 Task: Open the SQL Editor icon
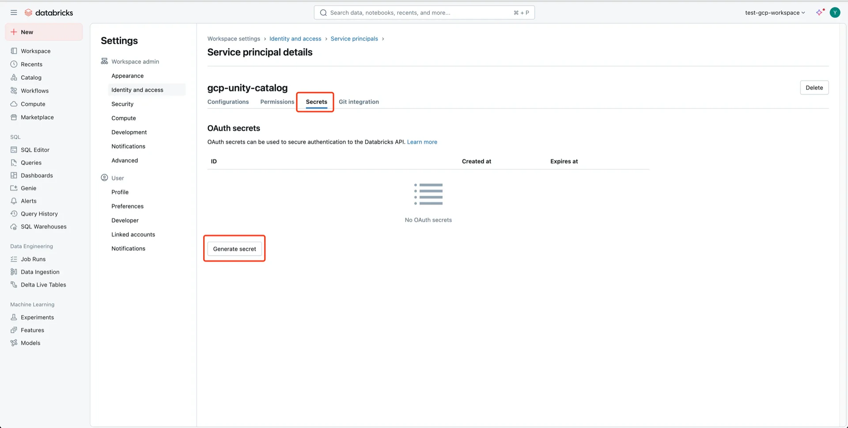pos(14,150)
